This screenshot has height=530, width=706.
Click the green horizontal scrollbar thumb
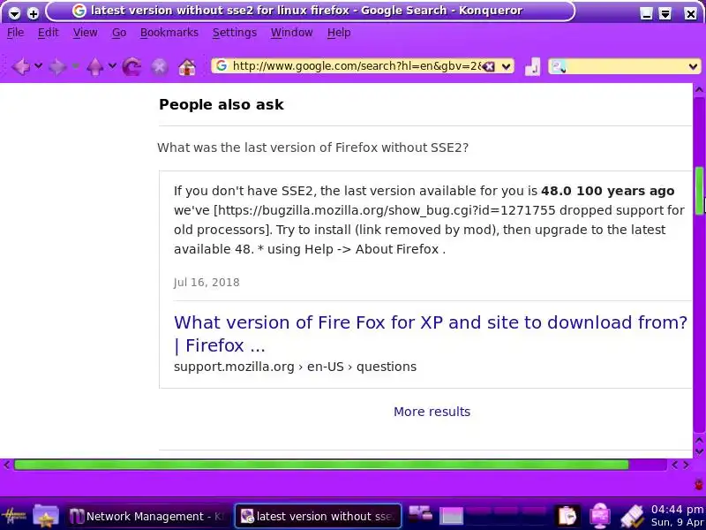click(321, 465)
